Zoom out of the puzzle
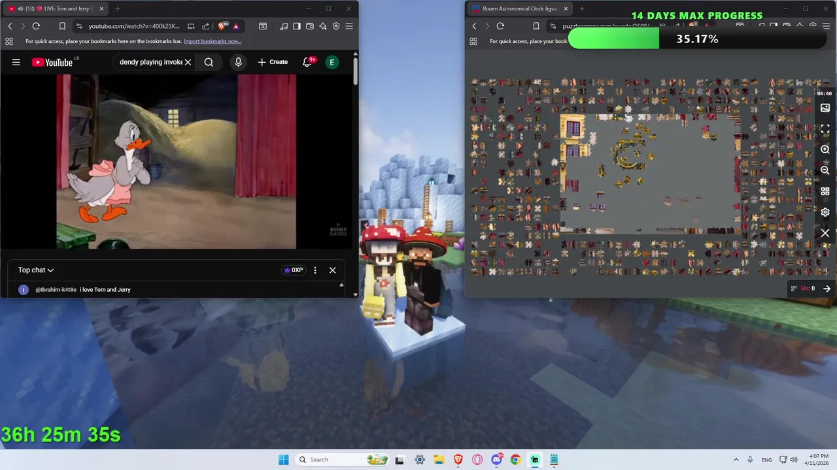This screenshot has height=470, width=837. (825, 170)
